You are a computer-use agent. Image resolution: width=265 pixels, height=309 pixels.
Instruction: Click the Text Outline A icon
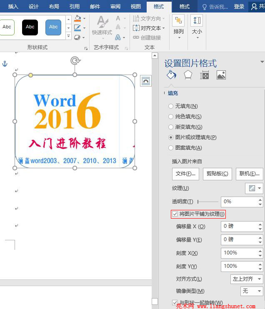[x=118, y=27]
